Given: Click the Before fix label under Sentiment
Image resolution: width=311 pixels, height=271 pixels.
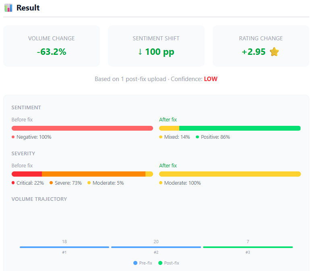Looking at the screenshot, I should pos(22,119).
